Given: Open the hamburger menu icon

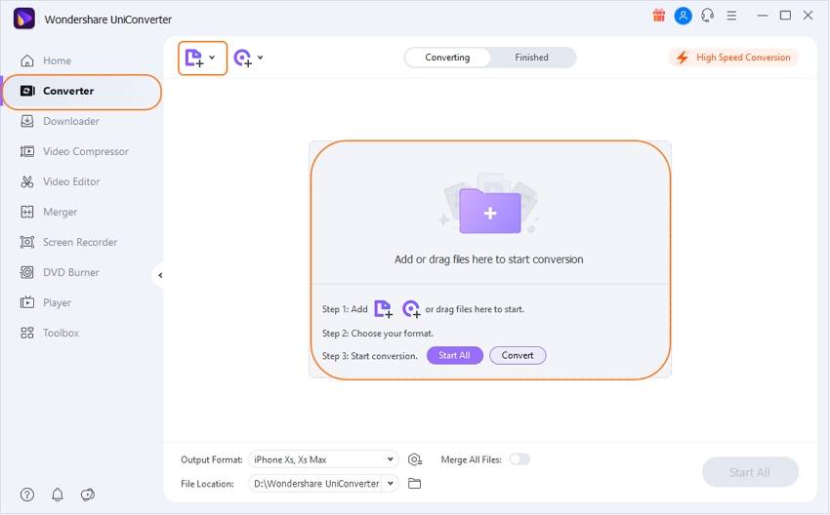Looking at the screenshot, I should [731, 16].
